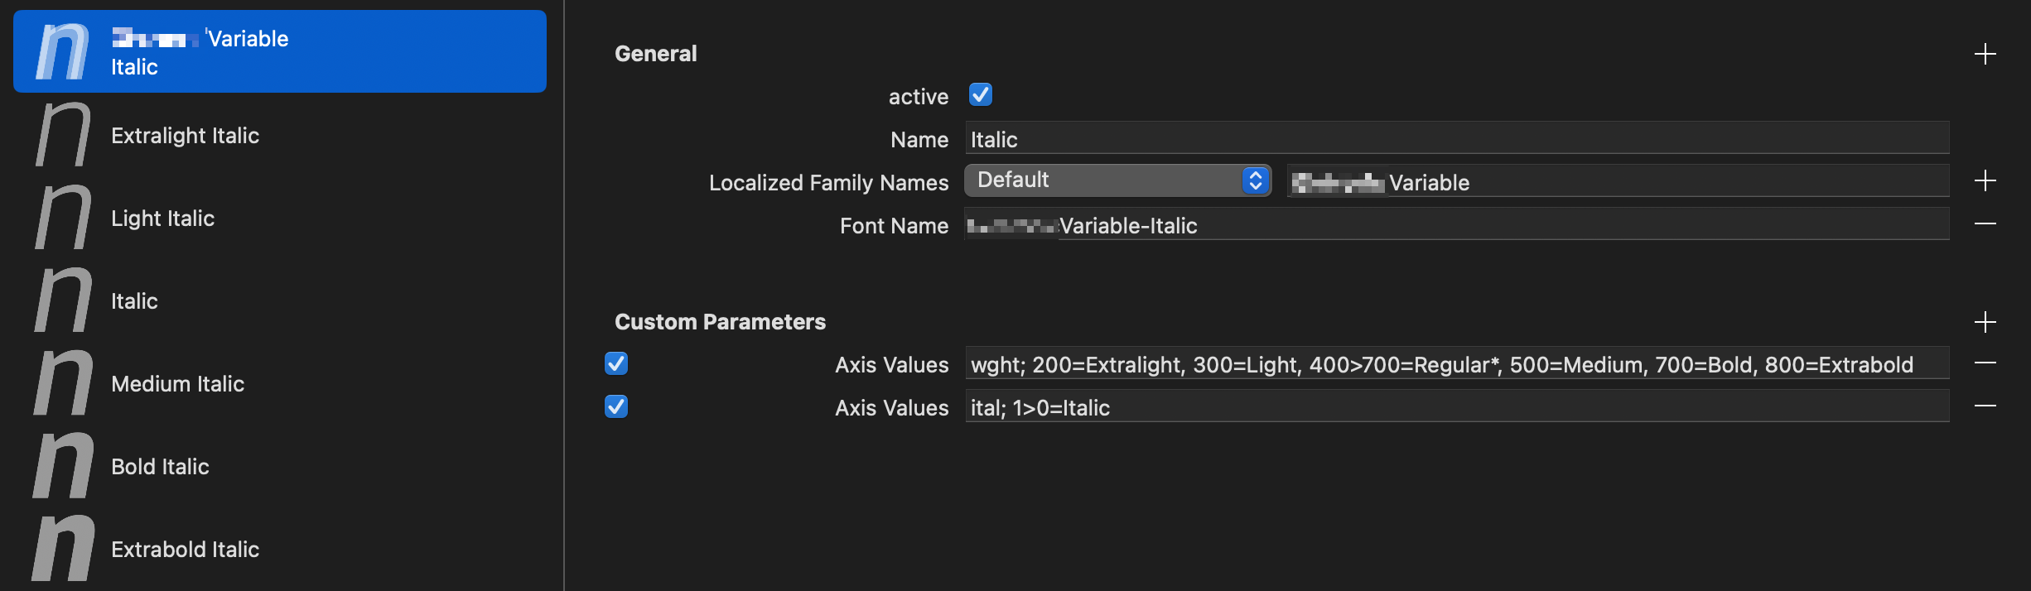
Task: Uncheck the active checkbox
Action: (x=981, y=95)
